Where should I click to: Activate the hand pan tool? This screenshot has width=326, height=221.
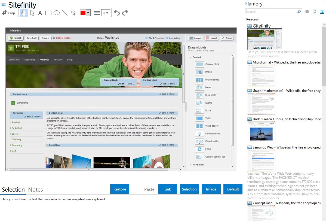tap(24, 13)
